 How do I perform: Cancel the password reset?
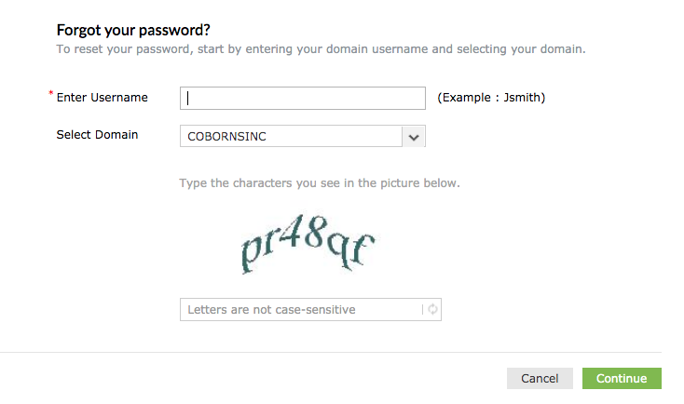540,378
